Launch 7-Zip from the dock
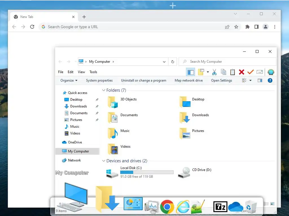This screenshot has width=289, height=216. click(220, 207)
